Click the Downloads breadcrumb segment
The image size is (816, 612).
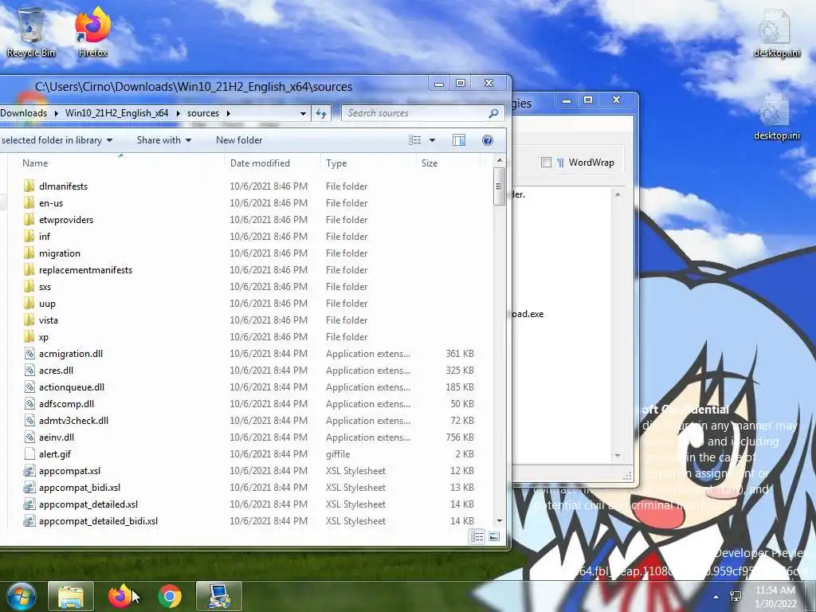pos(23,113)
